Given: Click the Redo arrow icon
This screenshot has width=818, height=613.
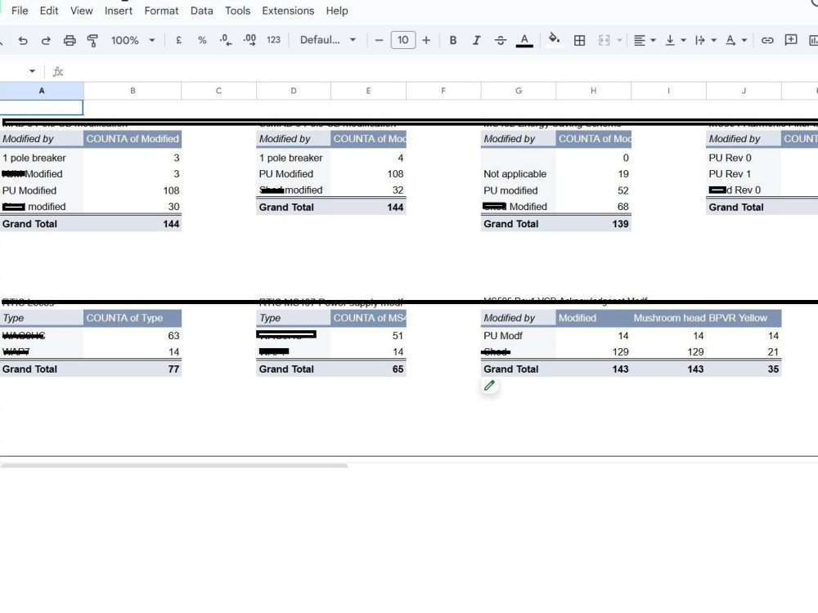Looking at the screenshot, I should [46, 40].
